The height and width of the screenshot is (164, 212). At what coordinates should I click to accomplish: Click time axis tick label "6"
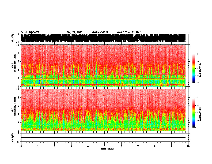point(121,146)
